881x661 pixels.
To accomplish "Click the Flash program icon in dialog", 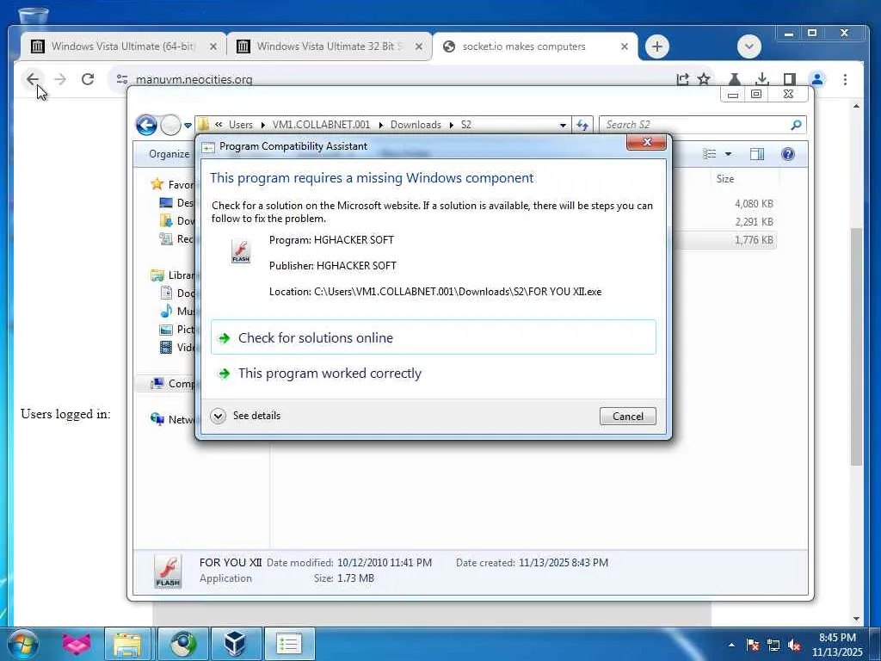I will tap(241, 251).
